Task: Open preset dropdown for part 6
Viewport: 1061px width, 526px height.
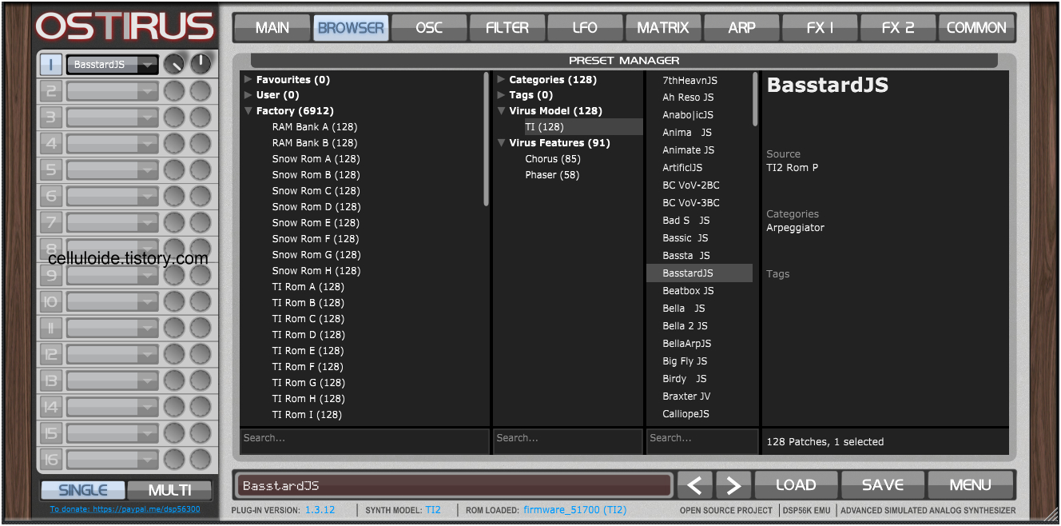Action: tap(112, 196)
